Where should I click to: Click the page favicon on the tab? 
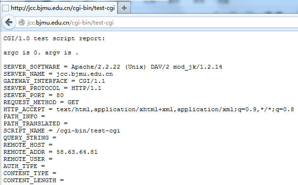coord(6,8)
